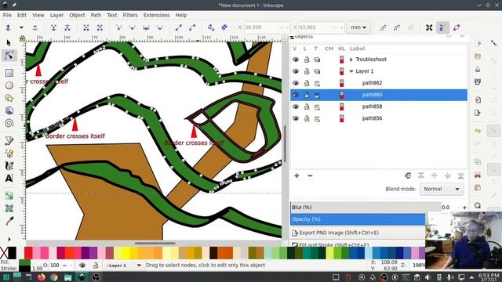Viewport: 502px width, 282px height.
Task: Lock the Troubleshoot layer
Action: [307, 60]
